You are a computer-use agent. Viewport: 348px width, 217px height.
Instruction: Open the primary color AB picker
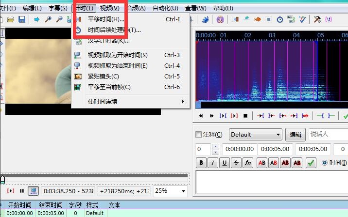click(262, 163)
